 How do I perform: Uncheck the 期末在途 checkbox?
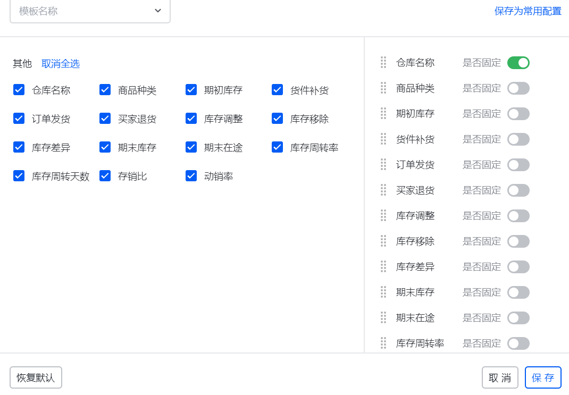[191, 147]
